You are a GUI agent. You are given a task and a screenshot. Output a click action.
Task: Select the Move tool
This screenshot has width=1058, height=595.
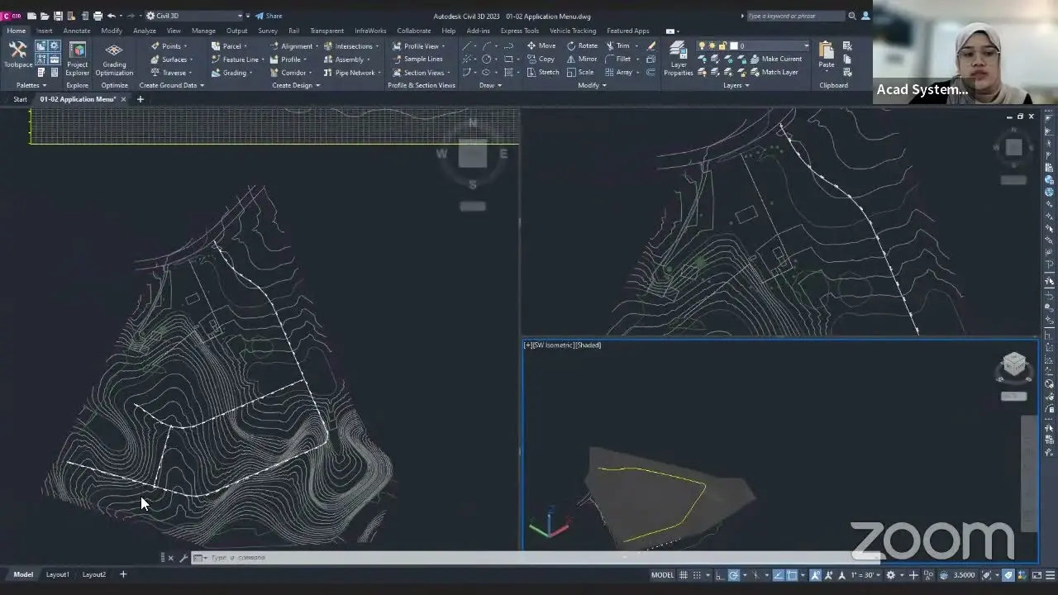point(541,45)
